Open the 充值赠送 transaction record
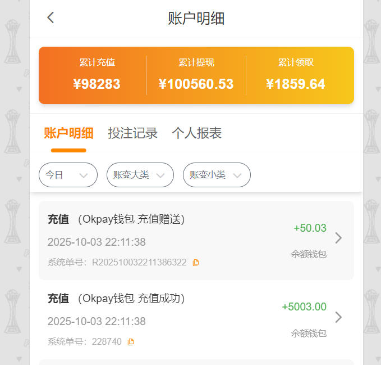Screen dimensions: 381x365 click(168, 240)
